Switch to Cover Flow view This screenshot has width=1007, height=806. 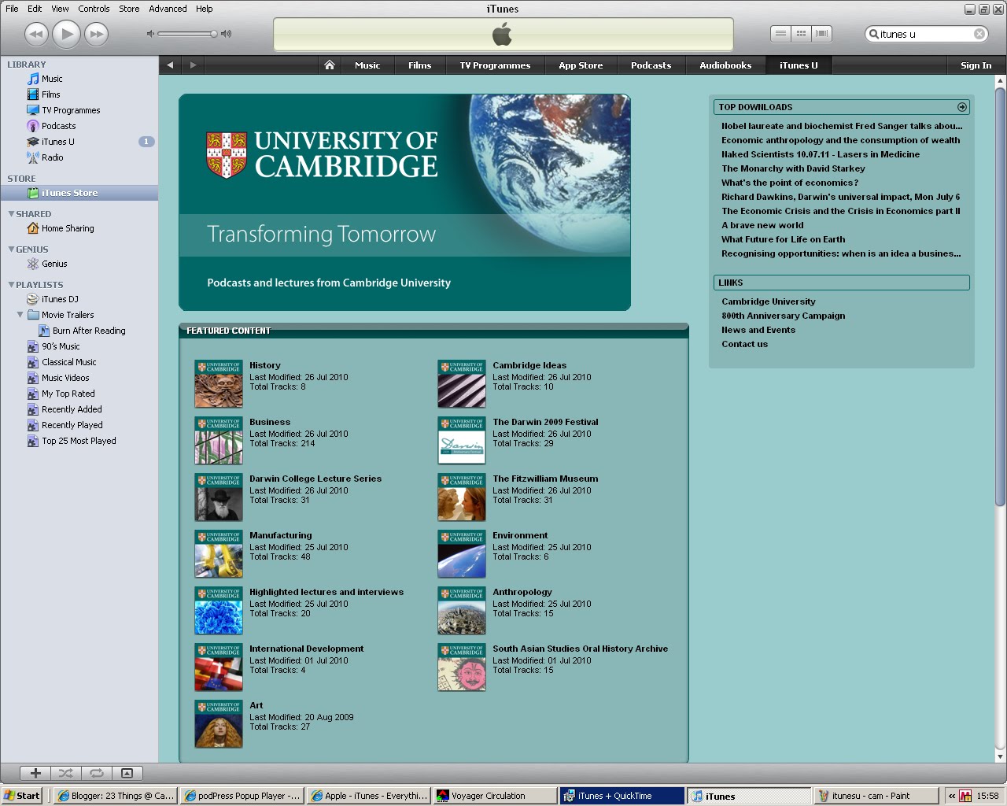(x=821, y=34)
